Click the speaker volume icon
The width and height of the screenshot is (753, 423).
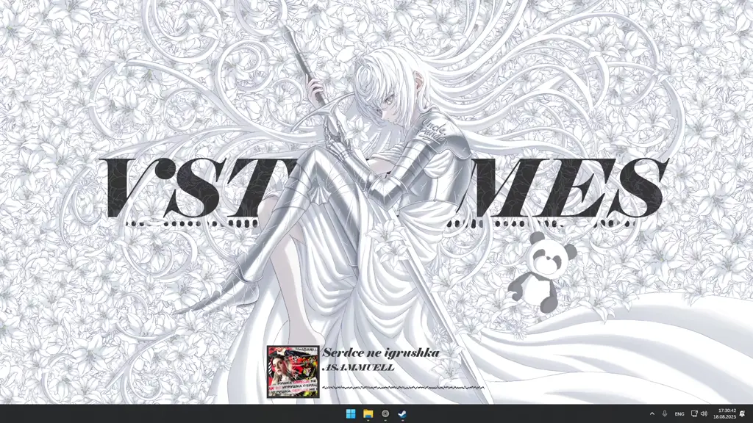click(704, 413)
